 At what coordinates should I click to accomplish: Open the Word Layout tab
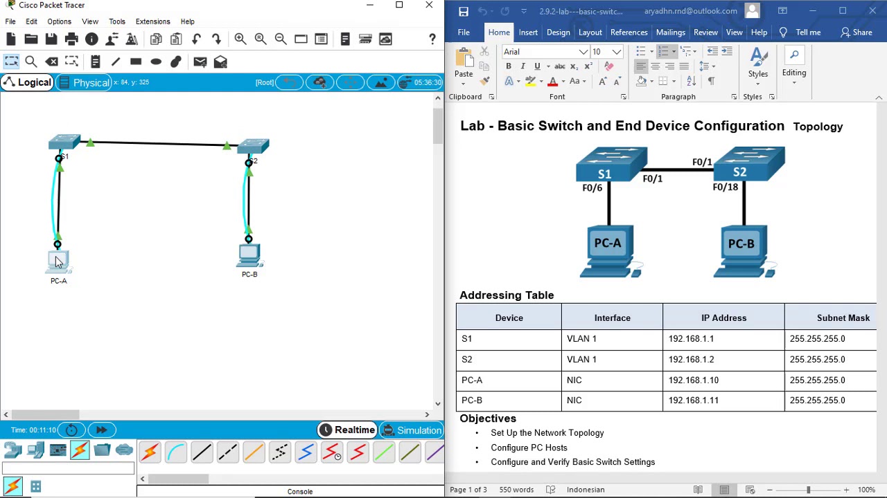[x=590, y=33]
